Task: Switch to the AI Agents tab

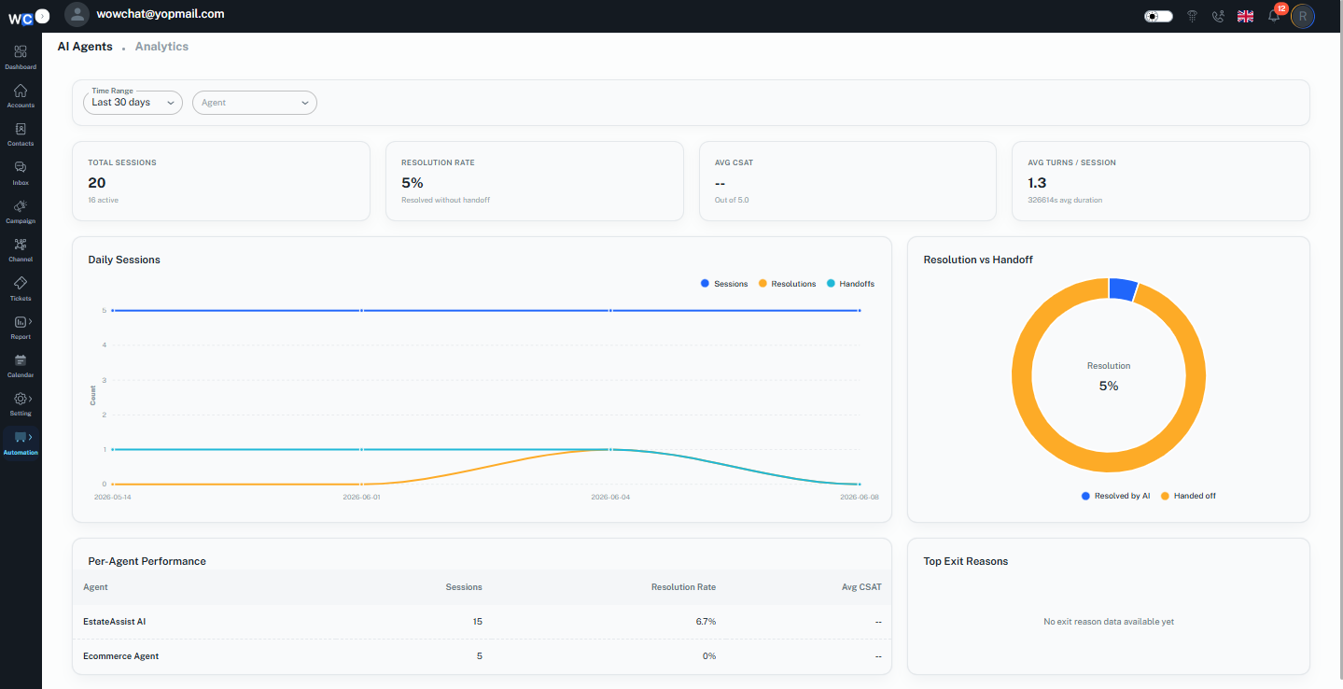Action: coord(85,47)
